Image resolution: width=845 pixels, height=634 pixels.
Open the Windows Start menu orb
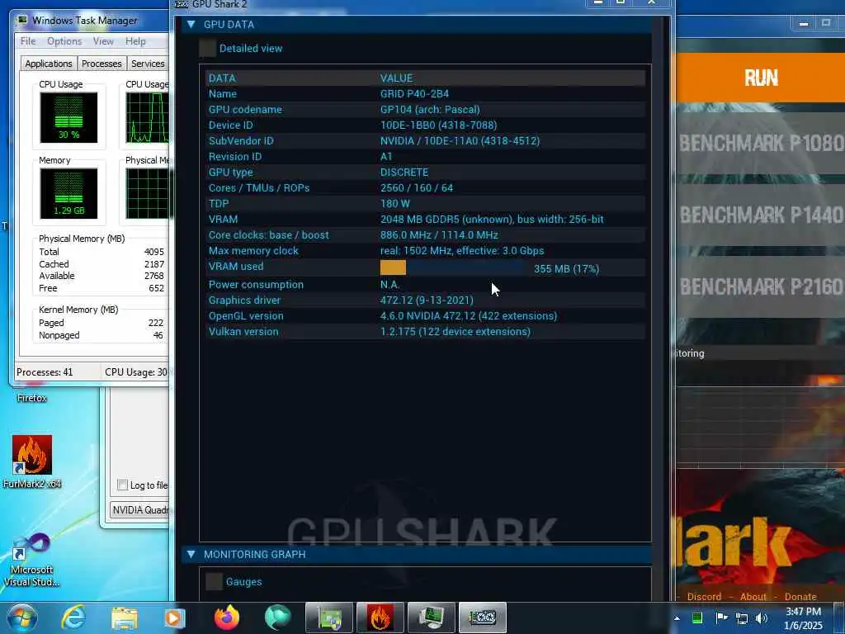22,617
